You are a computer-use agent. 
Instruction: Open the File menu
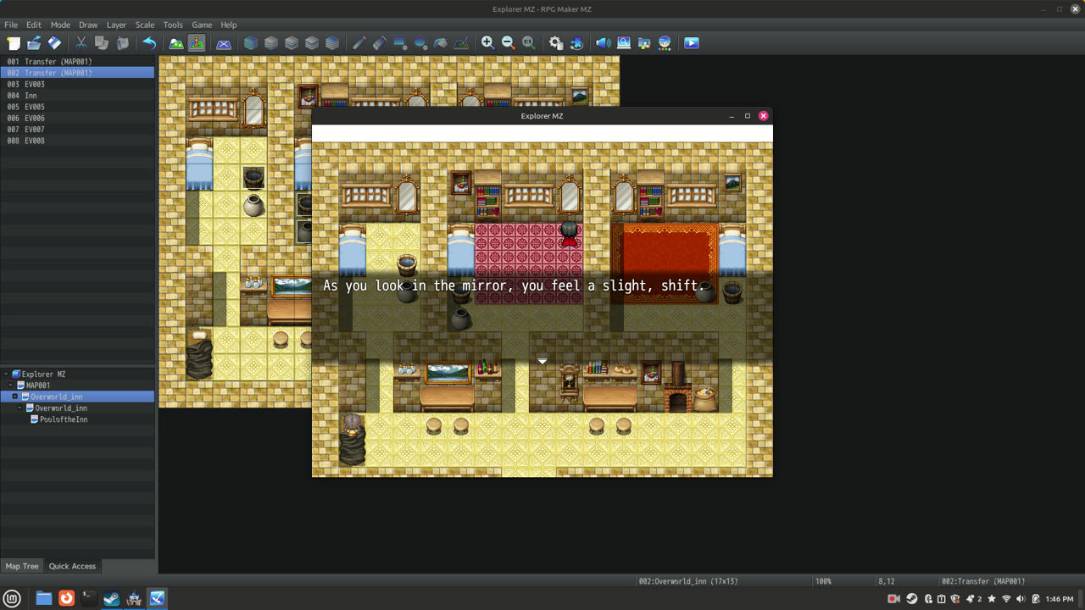click(x=11, y=25)
